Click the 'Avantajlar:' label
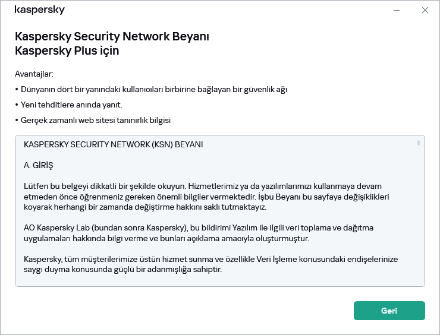 [34, 74]
